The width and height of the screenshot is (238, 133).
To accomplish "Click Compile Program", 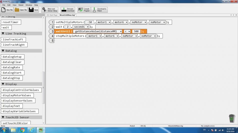I will (84, 10).
